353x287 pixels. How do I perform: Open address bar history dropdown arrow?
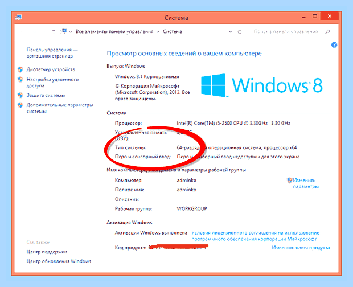231,32
